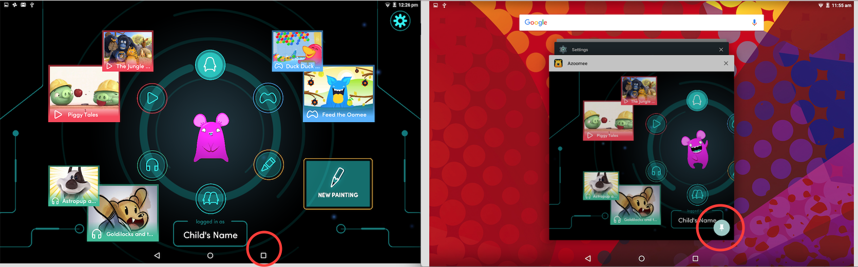The width and height of the screenshot is (858, 267).
Task: Tap the headphones icon in recents preview
Action: (x=656, y=171)
